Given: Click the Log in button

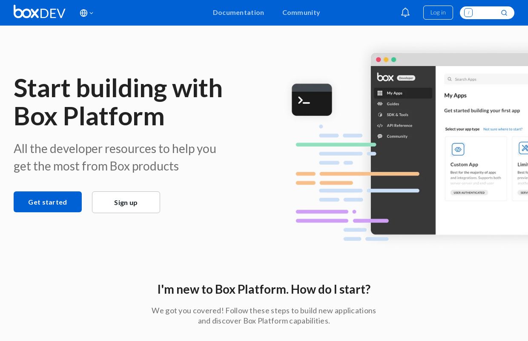Looking at the screenshot, I should pos(438,12).
